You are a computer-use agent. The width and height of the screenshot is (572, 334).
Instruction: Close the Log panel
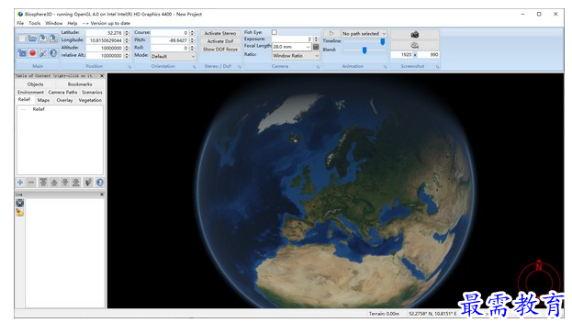(x=102, y=195)
